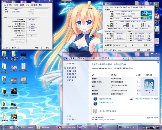Show hidden tray icons arrow
Viewport: 162px width, 130px height.
[x=141, y=127]
